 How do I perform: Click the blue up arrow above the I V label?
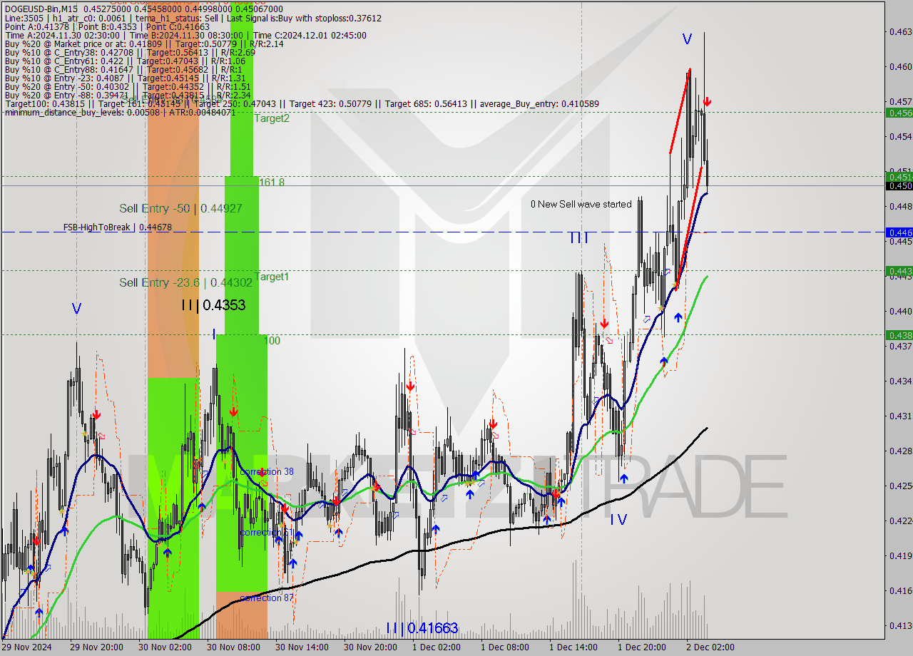(624, 478)
